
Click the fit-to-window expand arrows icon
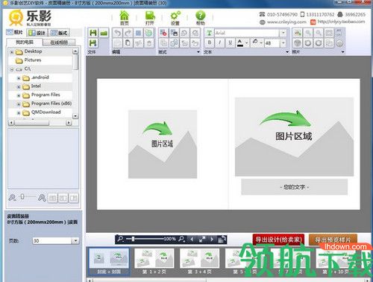[x=202, y=239]
